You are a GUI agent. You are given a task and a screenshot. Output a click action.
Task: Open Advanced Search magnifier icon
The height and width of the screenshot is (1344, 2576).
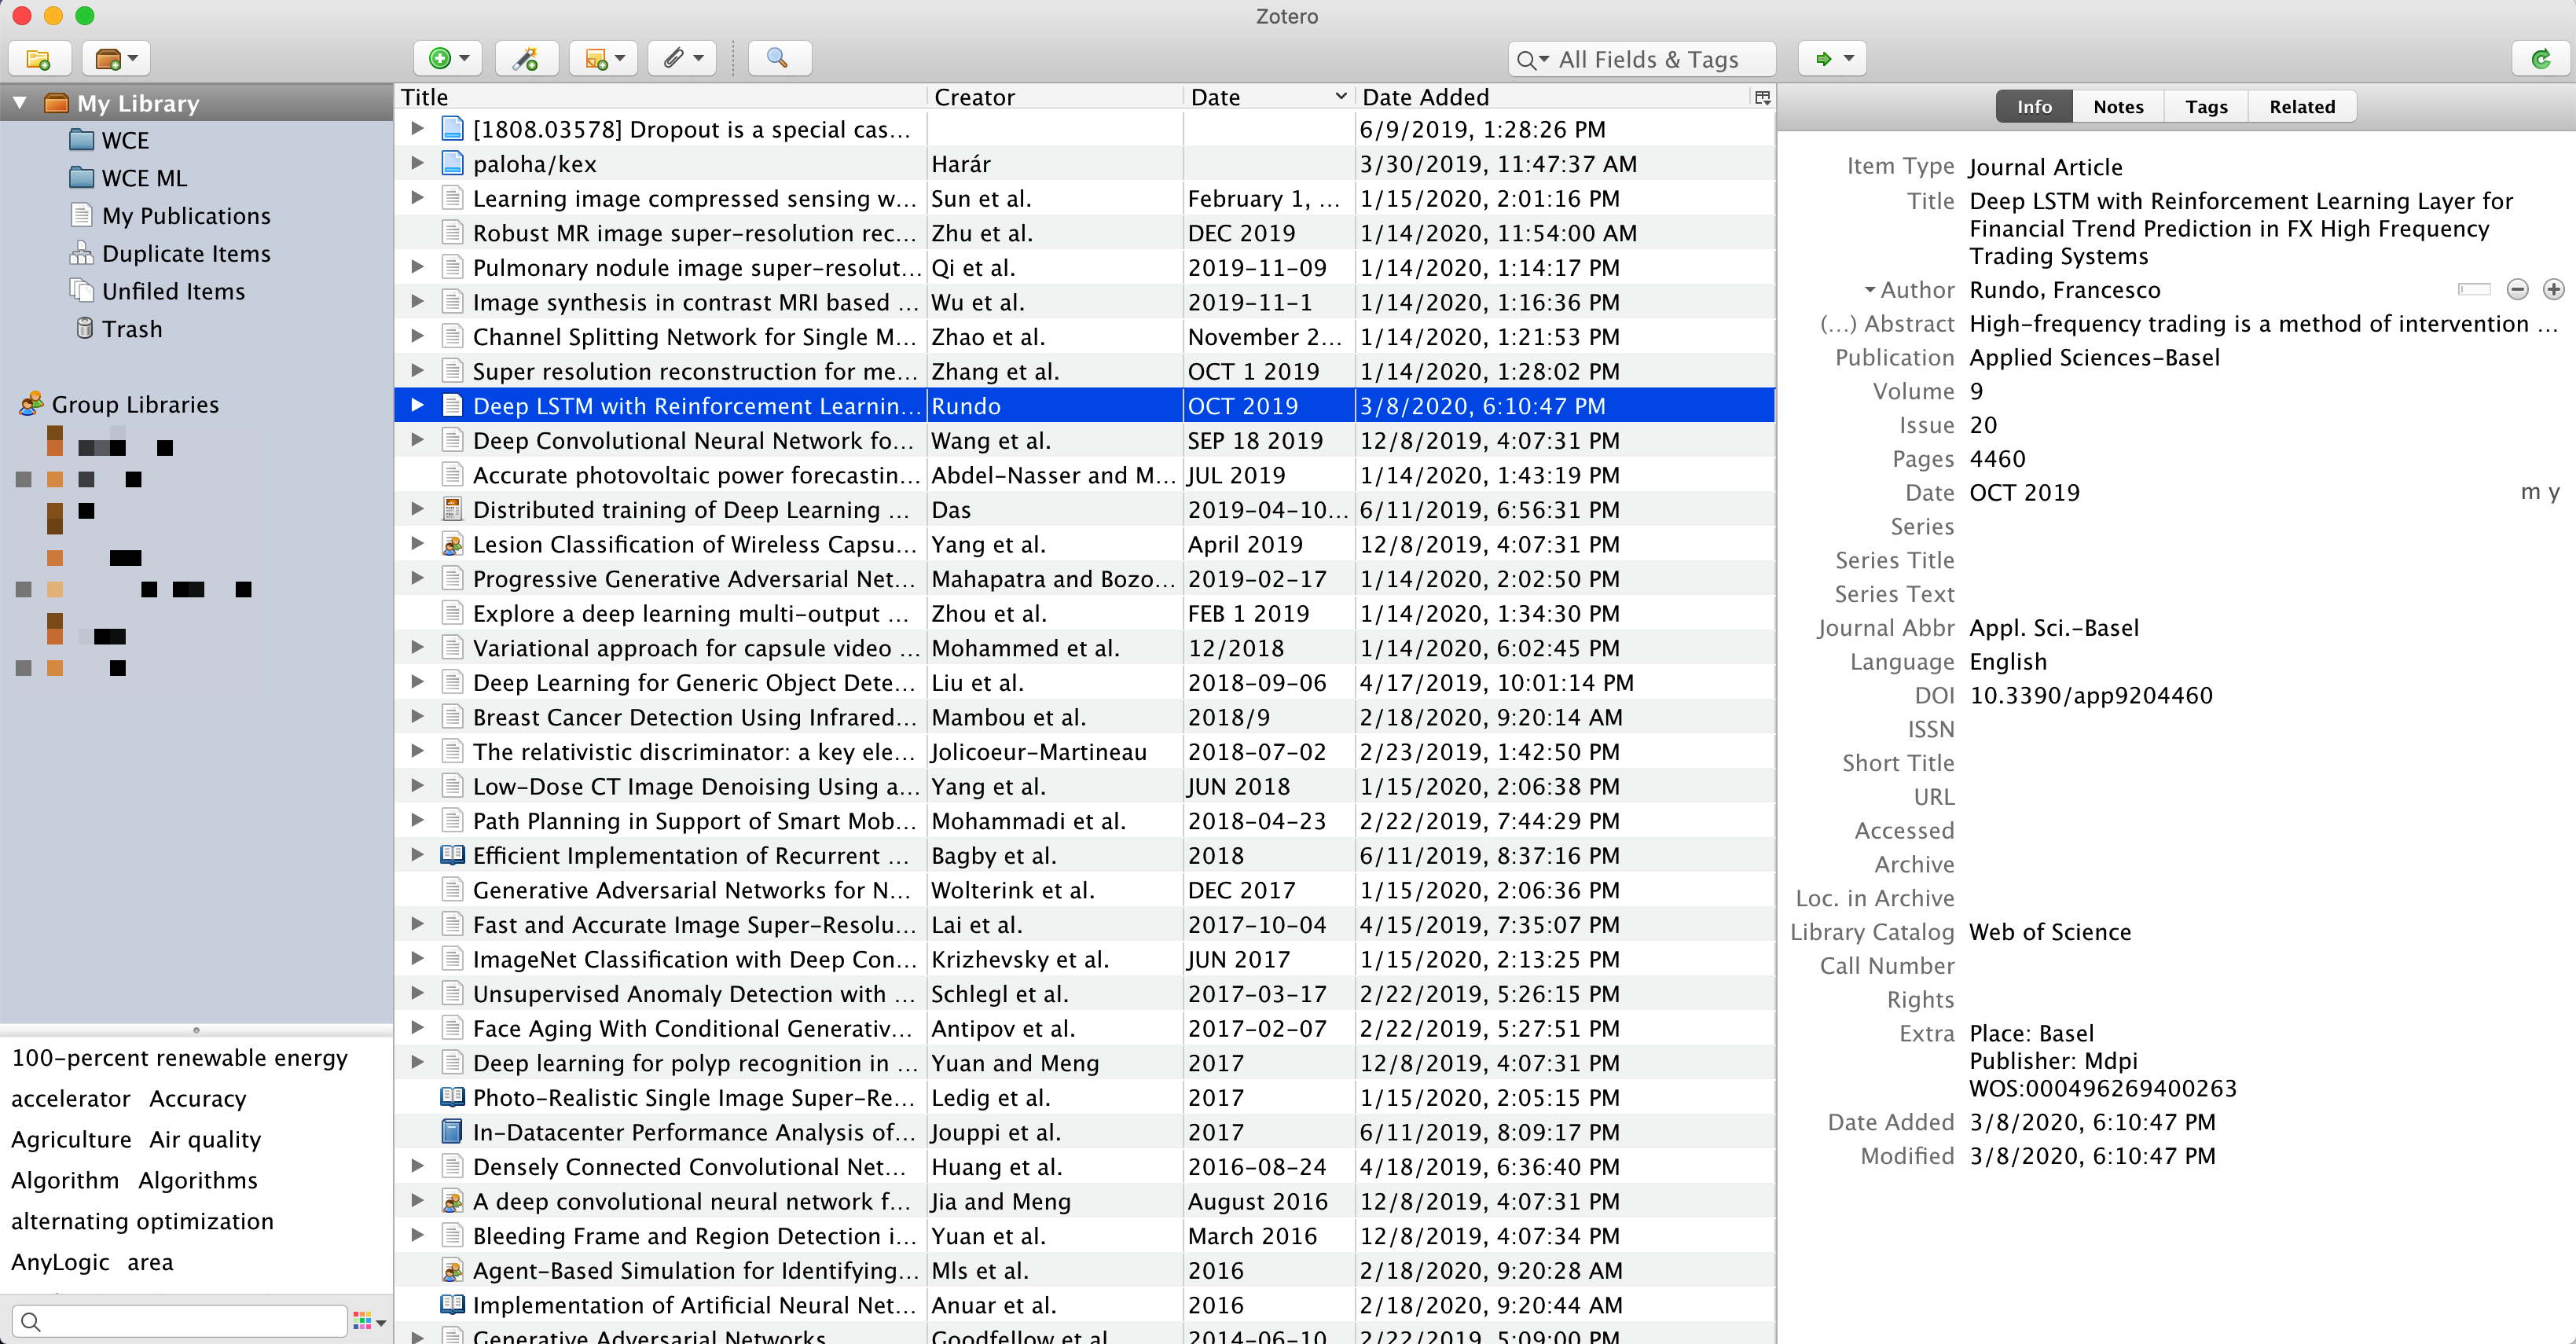[x=777, y=59]
